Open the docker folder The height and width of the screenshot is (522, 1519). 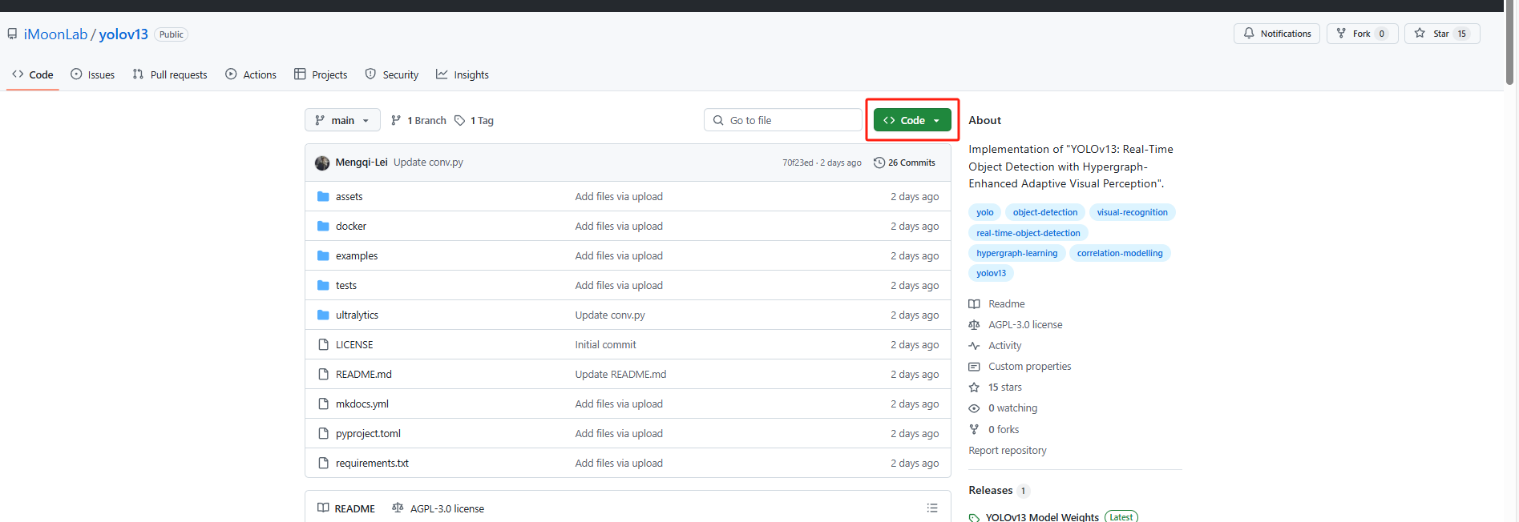pyautogui.click(x=351, y=227)
